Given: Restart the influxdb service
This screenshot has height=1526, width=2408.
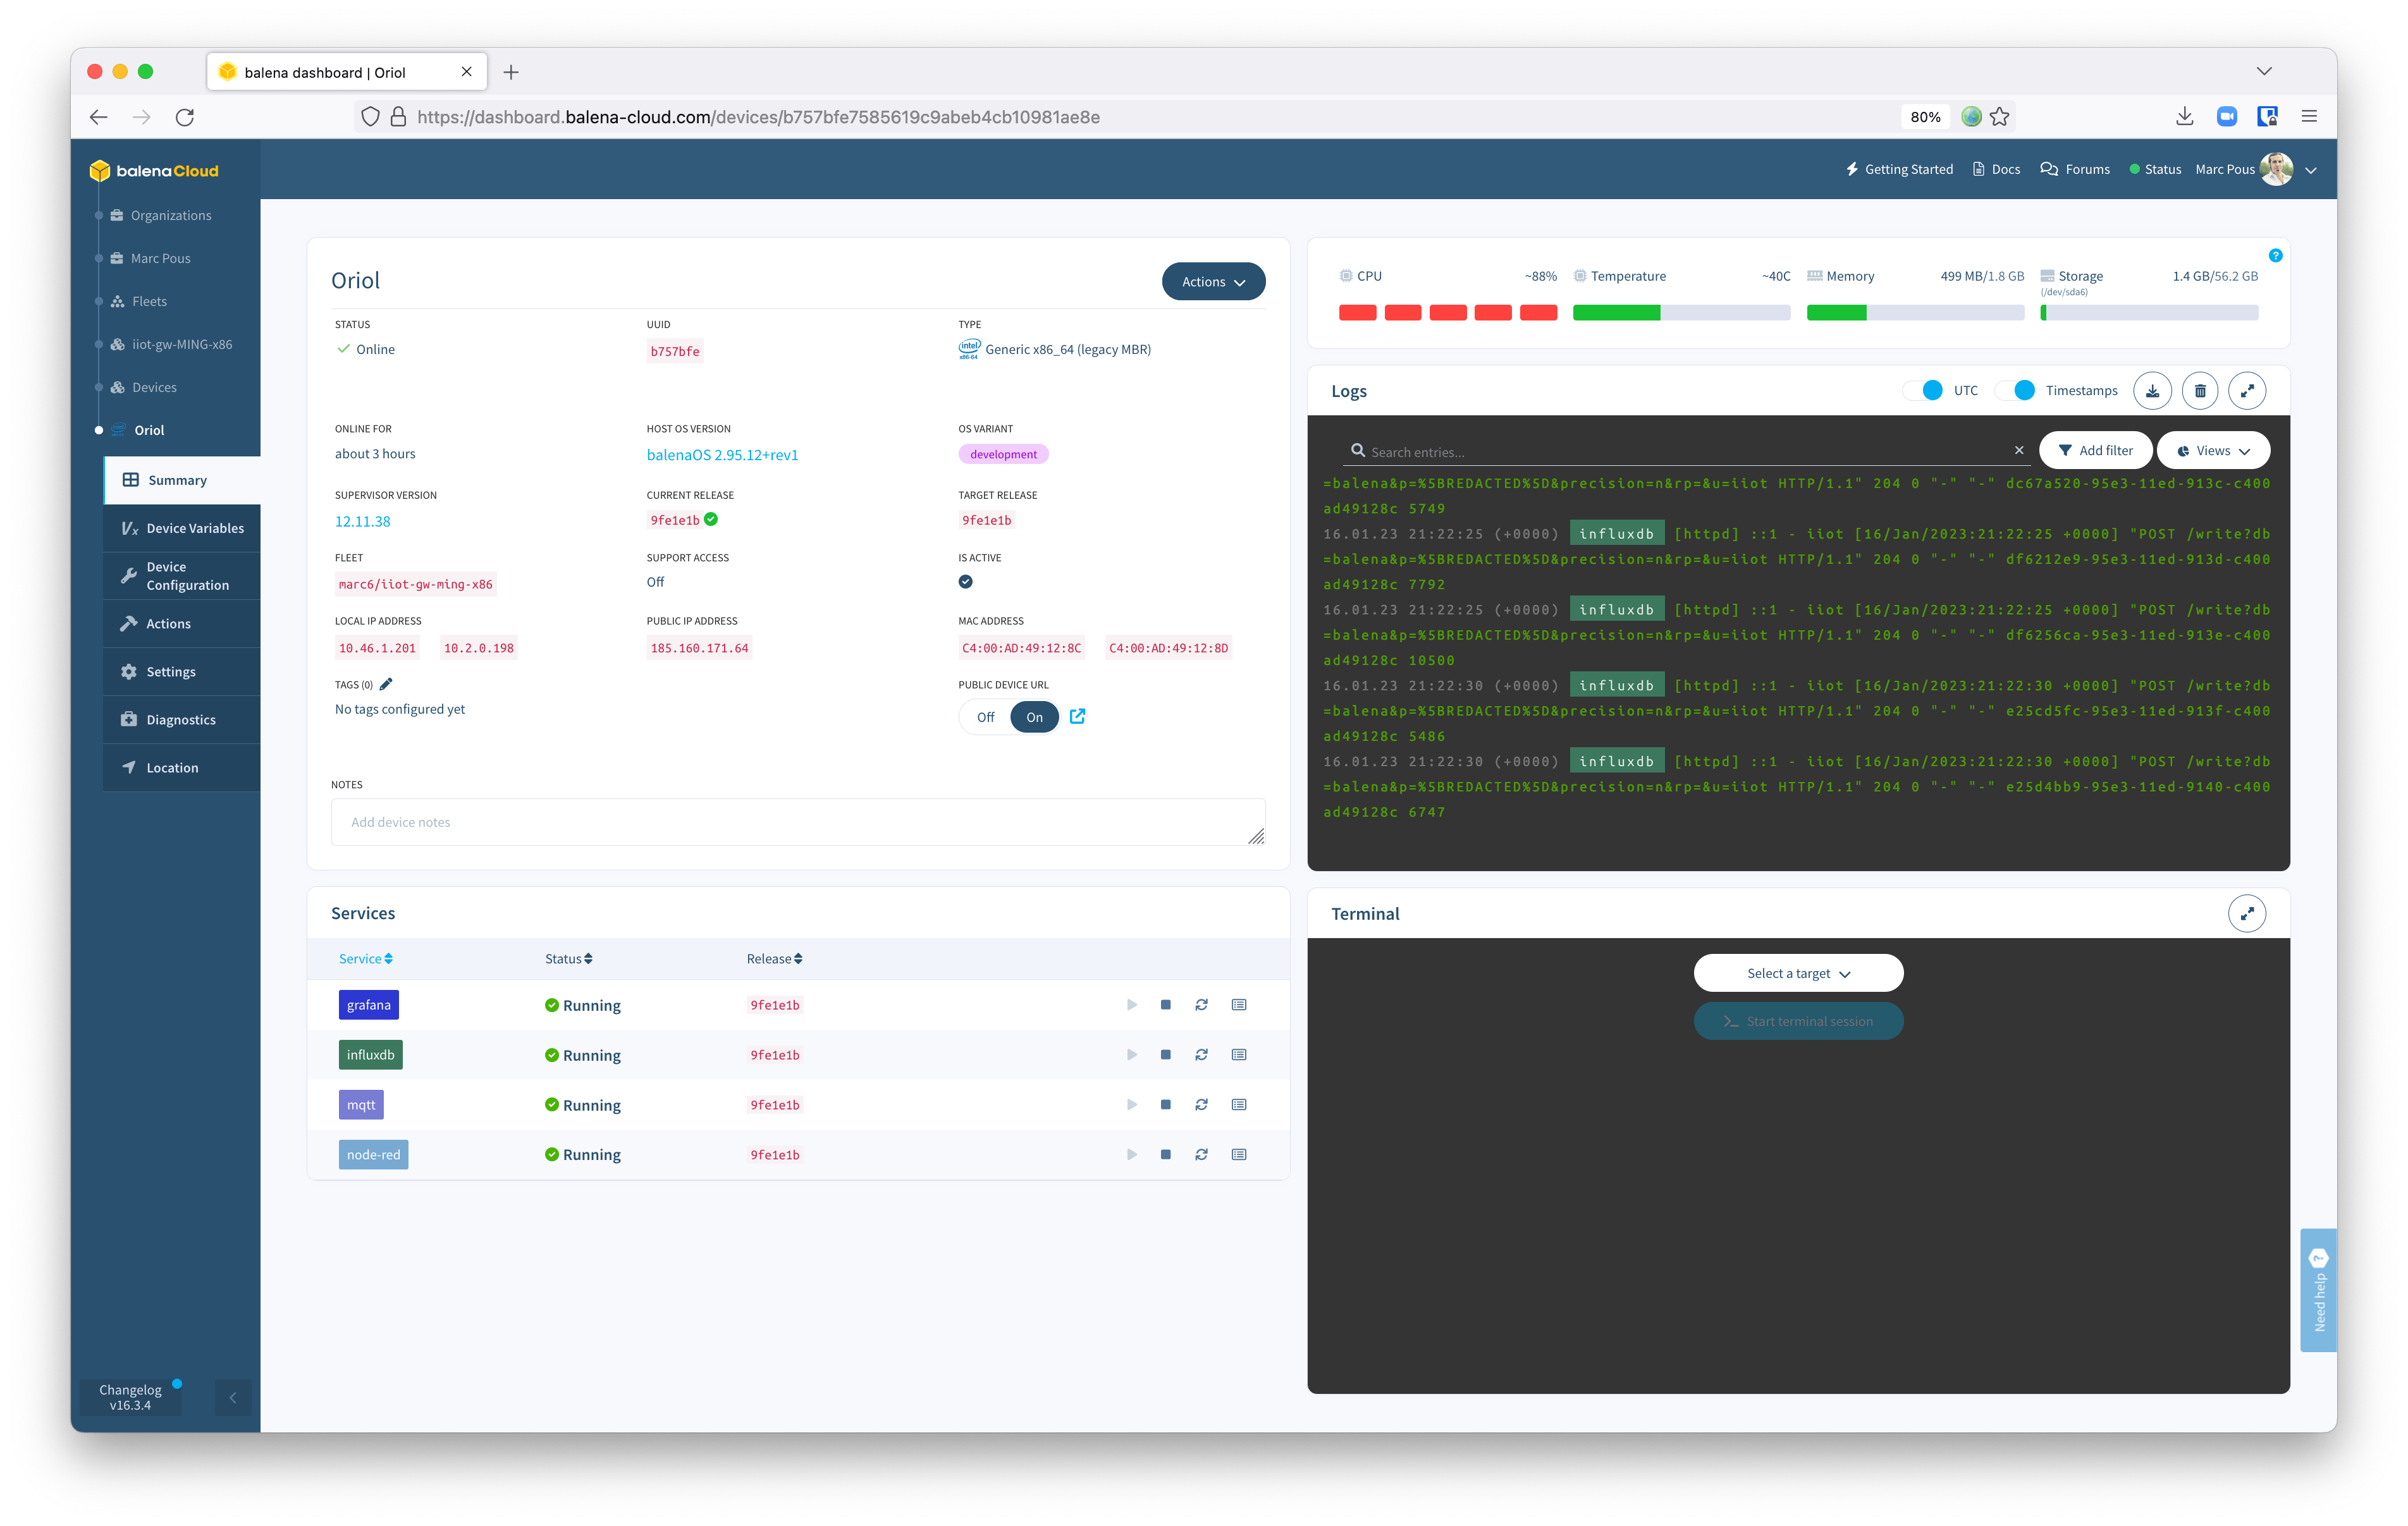Looking at the screenshot, I should pyautogui.click(x=1201, y=1054).
